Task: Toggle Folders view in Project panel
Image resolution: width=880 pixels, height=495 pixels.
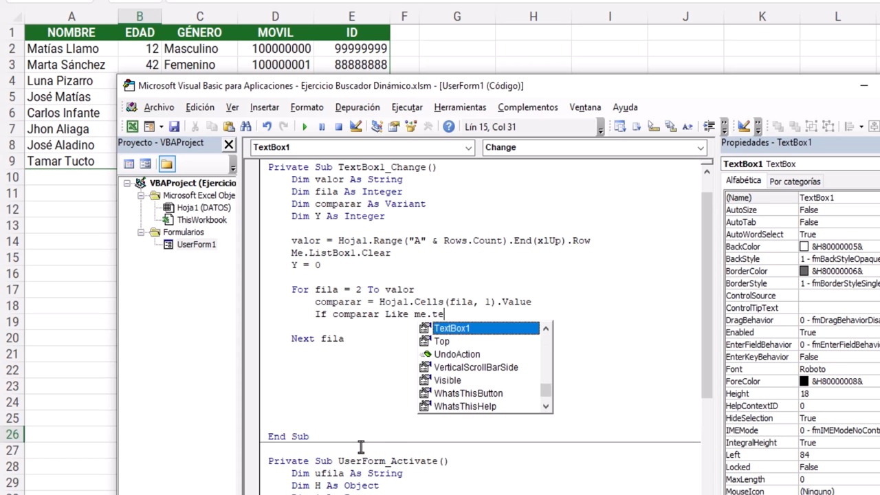Action: 166,164
